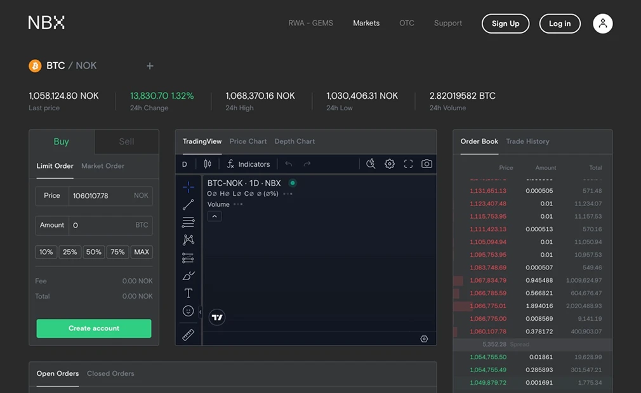This screenshot has height=393, width=641.
Task: Open OHLC legend more options dots
Action: click(x=287, y=194)
